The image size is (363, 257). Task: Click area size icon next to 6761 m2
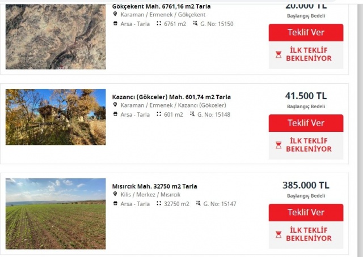(x=159, y=23)
